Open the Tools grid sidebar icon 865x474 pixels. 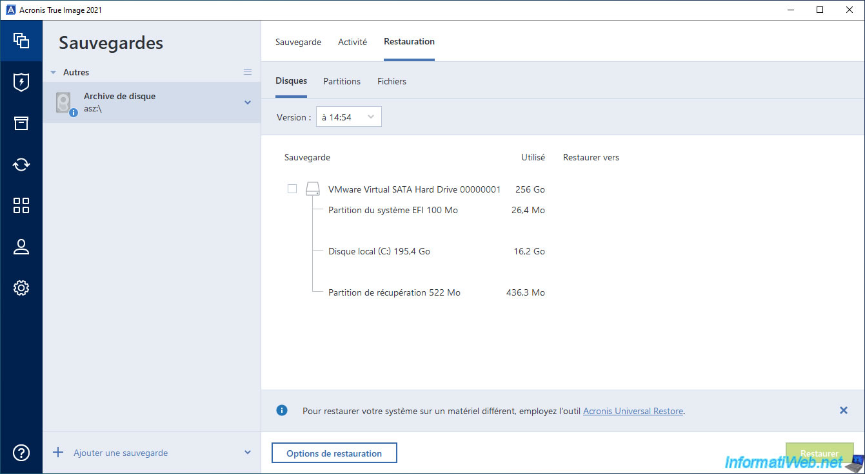tap(21, 205)
